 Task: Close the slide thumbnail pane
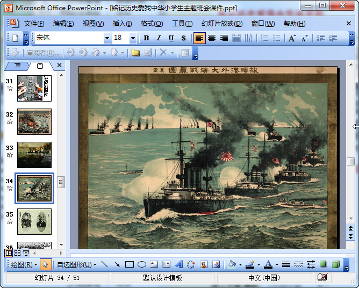(x=59, y=65)
